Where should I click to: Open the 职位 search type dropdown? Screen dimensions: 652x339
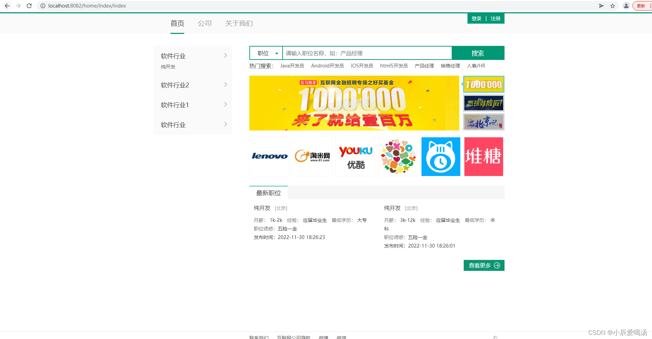[266, 53]
